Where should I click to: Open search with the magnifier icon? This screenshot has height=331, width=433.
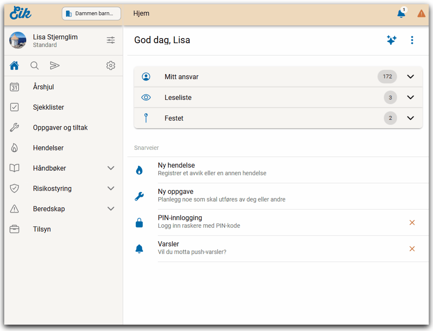pos(35,66)
